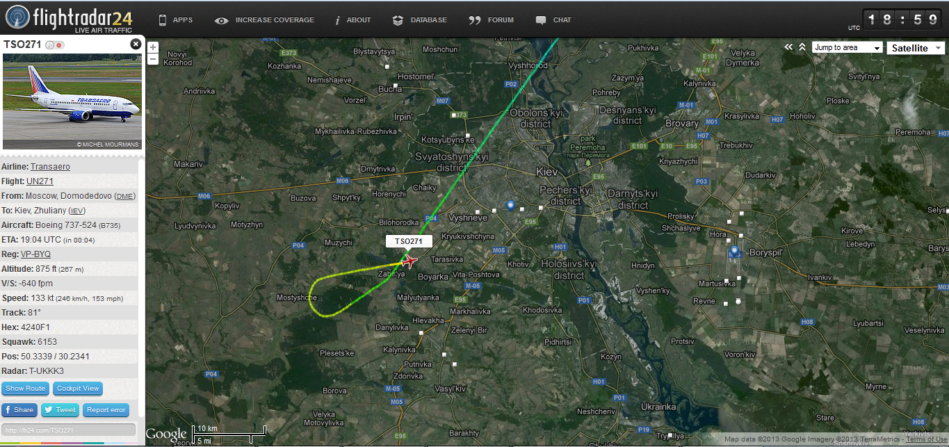Zoom in the map with plus button
The image size is (949, 447).
[153, 48]
